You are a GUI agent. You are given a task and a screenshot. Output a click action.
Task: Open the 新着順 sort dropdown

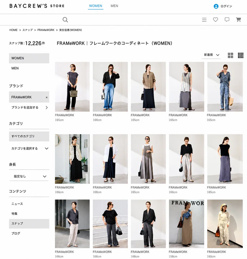tap(212, 55)
